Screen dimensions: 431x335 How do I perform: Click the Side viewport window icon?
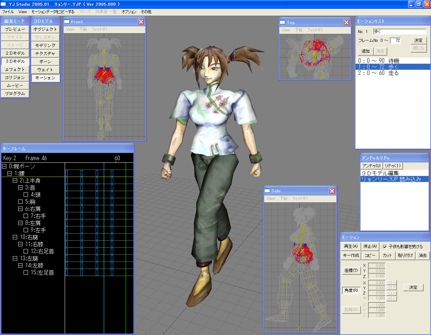click(x=268, y=191)
